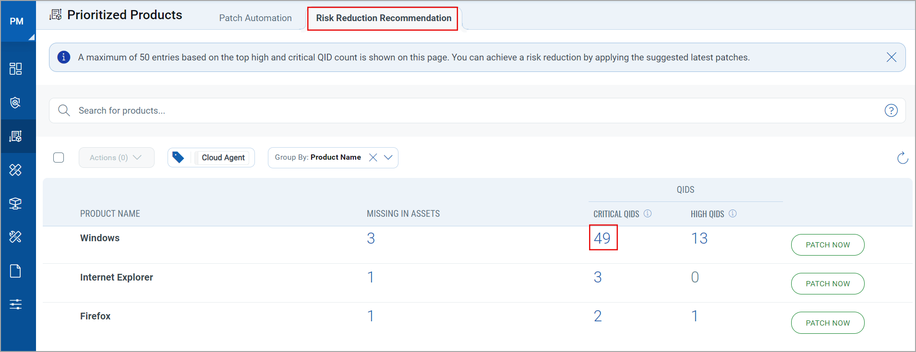Open search help question mark icon
This screenshot has height=352, width=916.
click(x=891, y=111)
